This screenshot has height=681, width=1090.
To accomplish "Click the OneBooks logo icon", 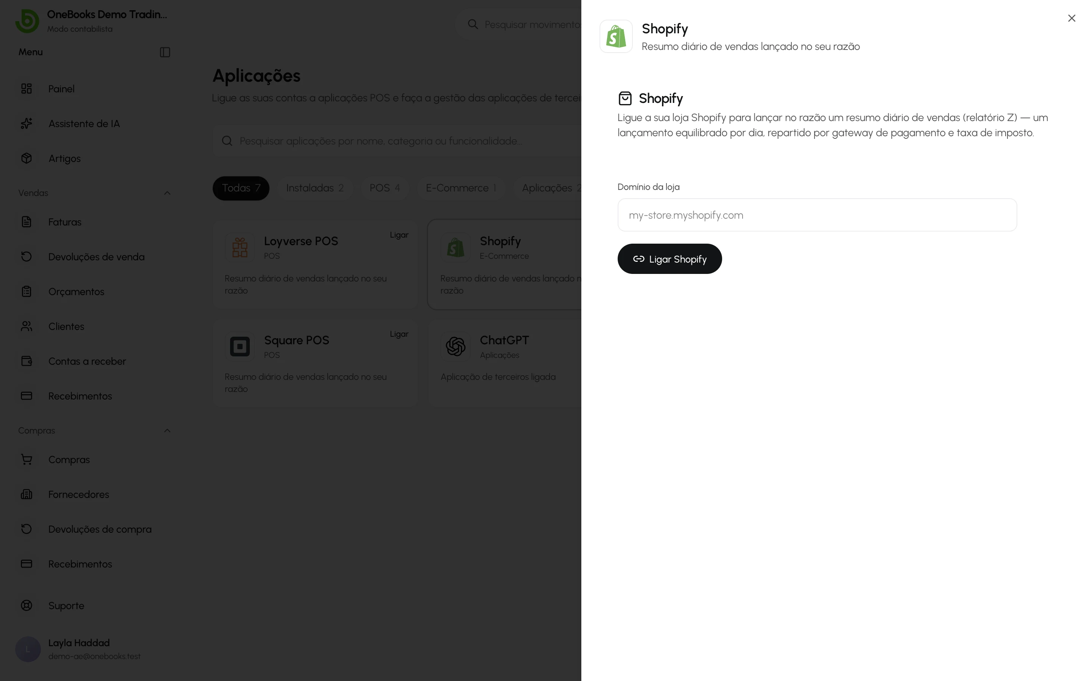I will pyautogui.click(x=27, y=21).
